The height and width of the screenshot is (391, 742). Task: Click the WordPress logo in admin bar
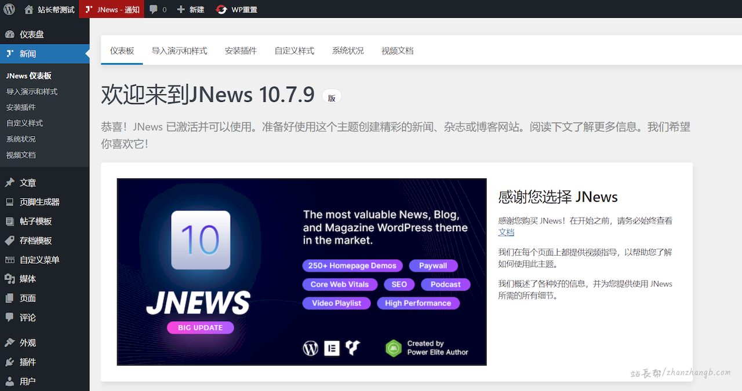tap(9, 9)
